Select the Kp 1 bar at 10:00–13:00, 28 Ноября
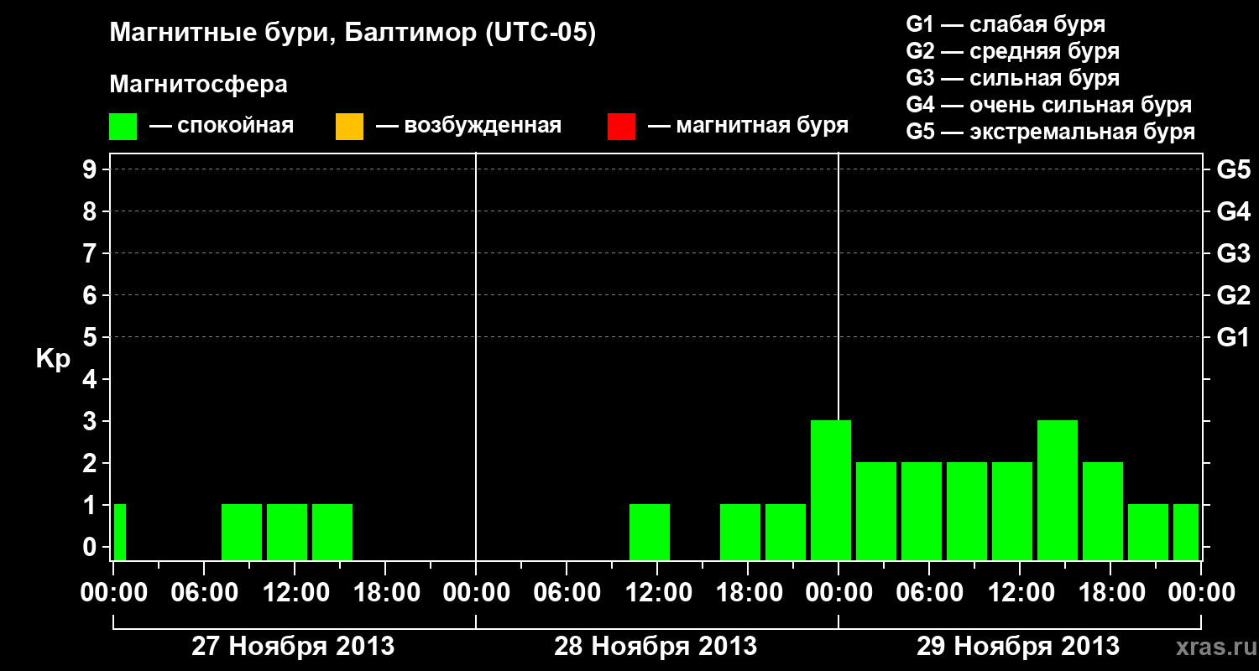1259x671 pixels. (650, 532)
